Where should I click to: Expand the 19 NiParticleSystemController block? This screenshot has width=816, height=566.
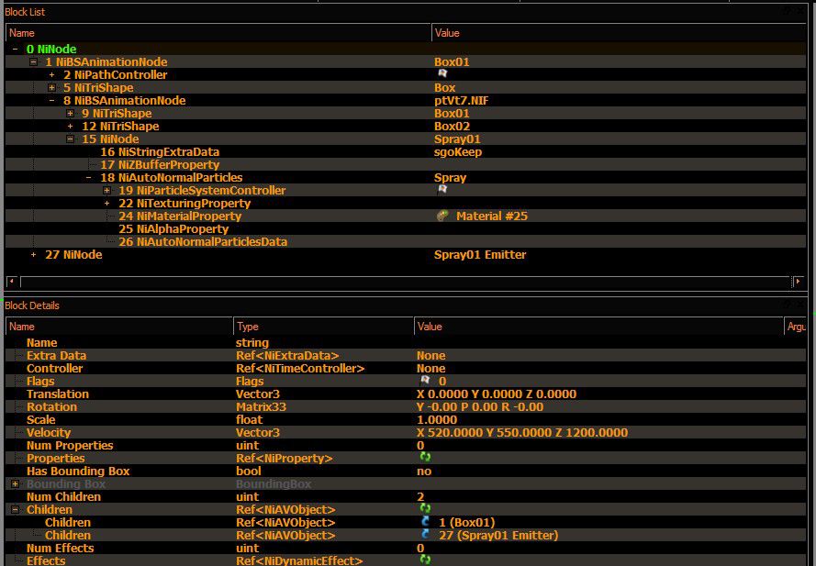[107, 191]
